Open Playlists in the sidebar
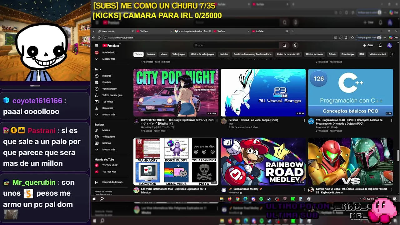400x225 pixels. (106, 82)
